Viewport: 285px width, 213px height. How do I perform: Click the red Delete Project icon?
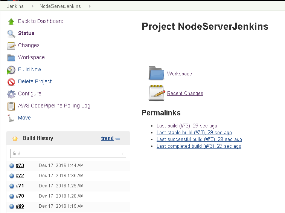11,82
